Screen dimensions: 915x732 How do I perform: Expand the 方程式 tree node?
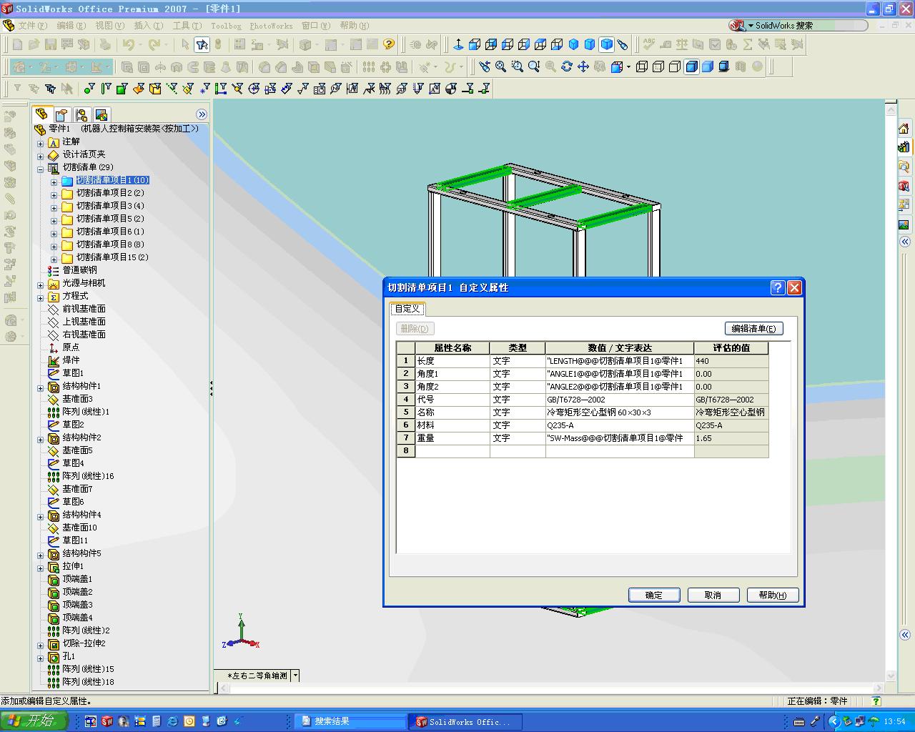(x=41, y=297)
